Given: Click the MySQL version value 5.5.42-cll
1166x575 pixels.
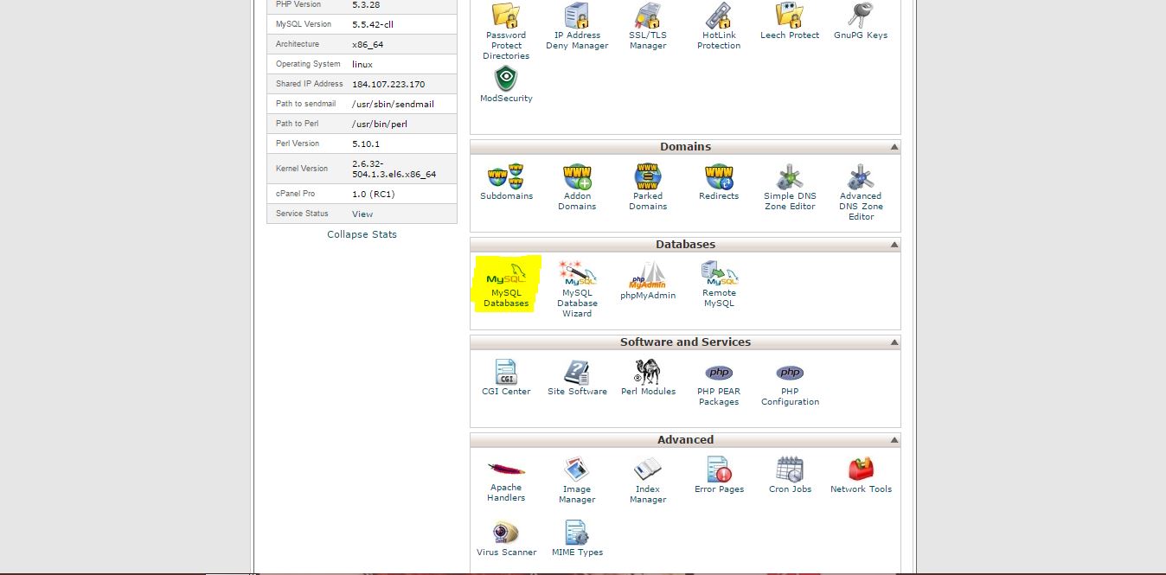Looking at the screenshot, I should point(373,24).
